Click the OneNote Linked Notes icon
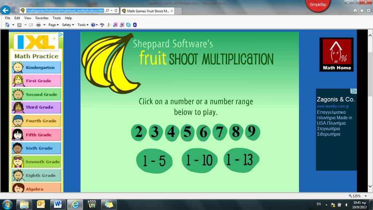This screenshot has width=373, height=210. pos(122,25)
